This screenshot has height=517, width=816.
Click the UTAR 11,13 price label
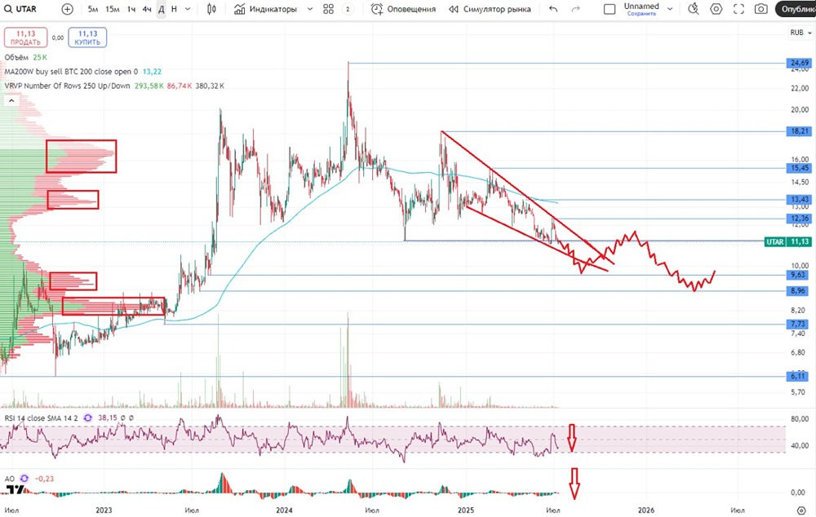click(x=788, y=242)
